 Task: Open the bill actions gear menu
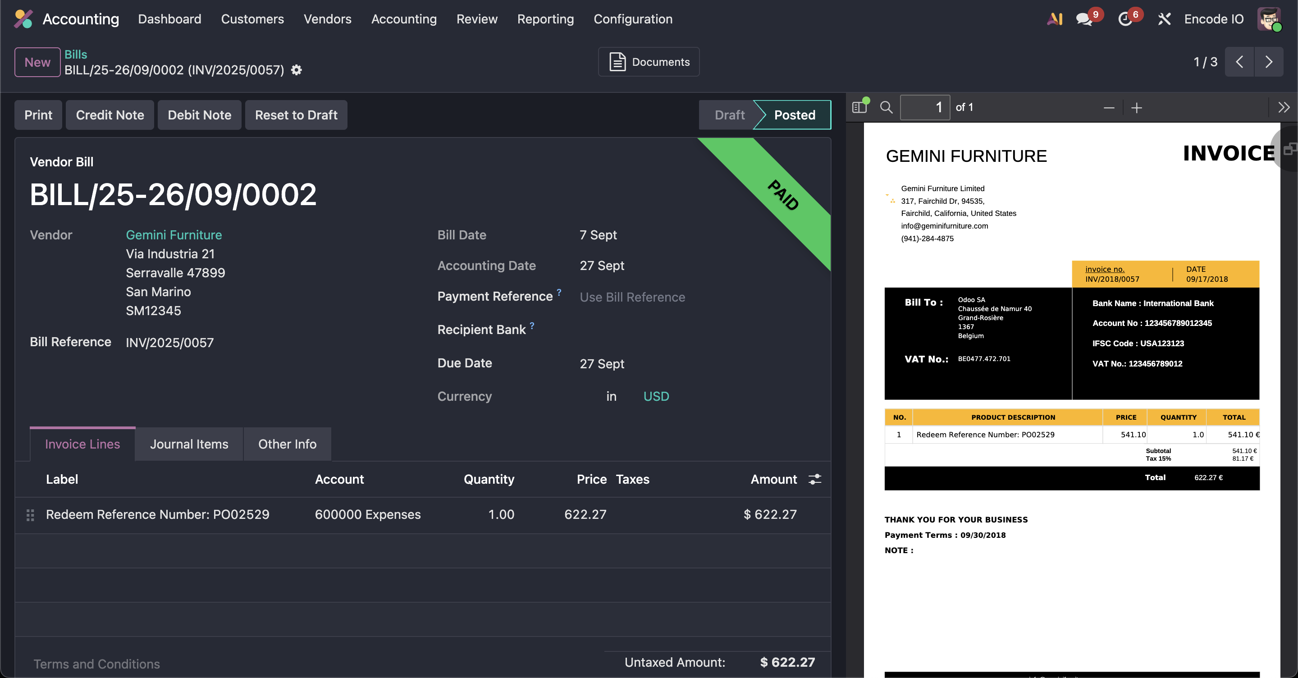(297, 70)
